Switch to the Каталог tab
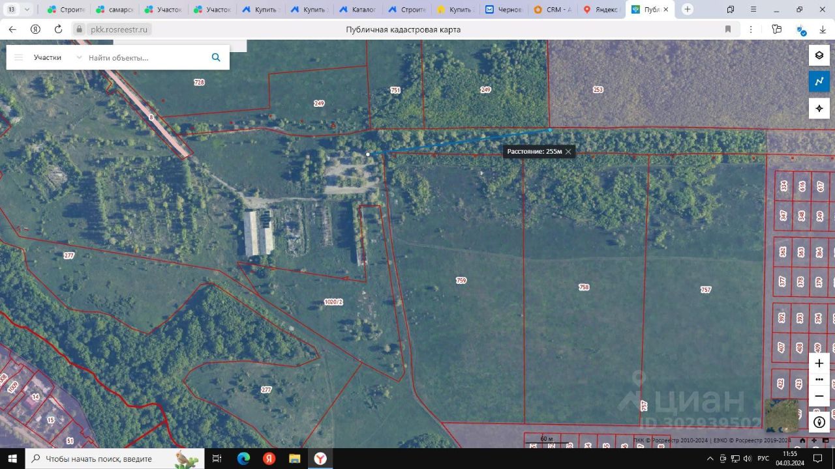 [x=357, y=10]
